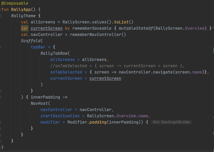Click Overview inside mutableStateOf(RallyScreen.Overview)

[x=195, y=28]
